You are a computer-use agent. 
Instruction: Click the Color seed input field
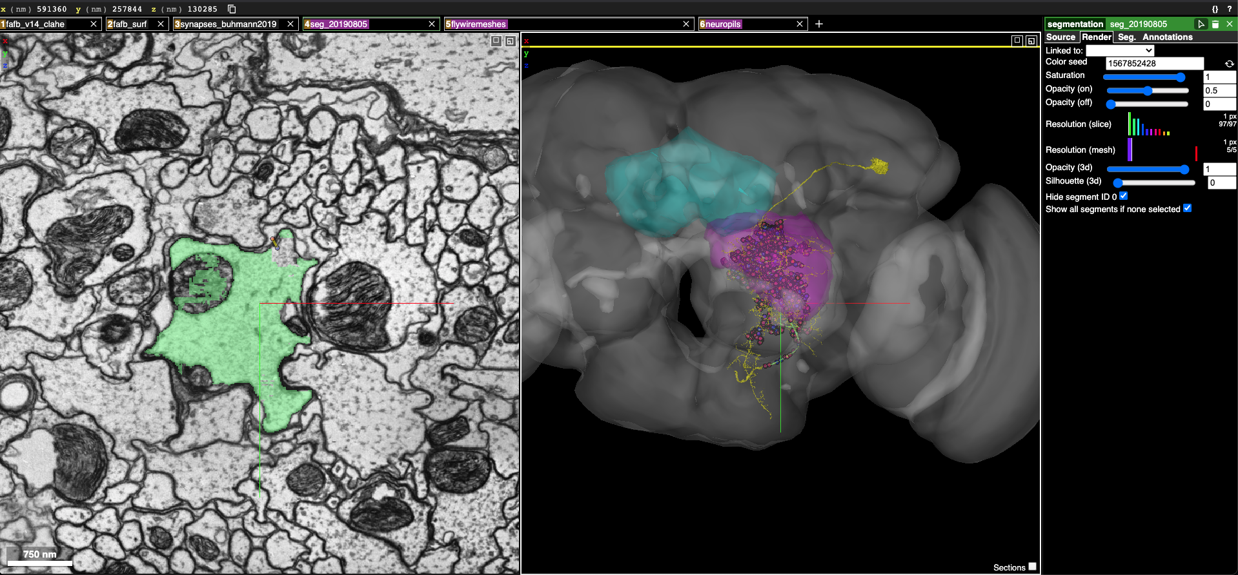pos(1154,63)
